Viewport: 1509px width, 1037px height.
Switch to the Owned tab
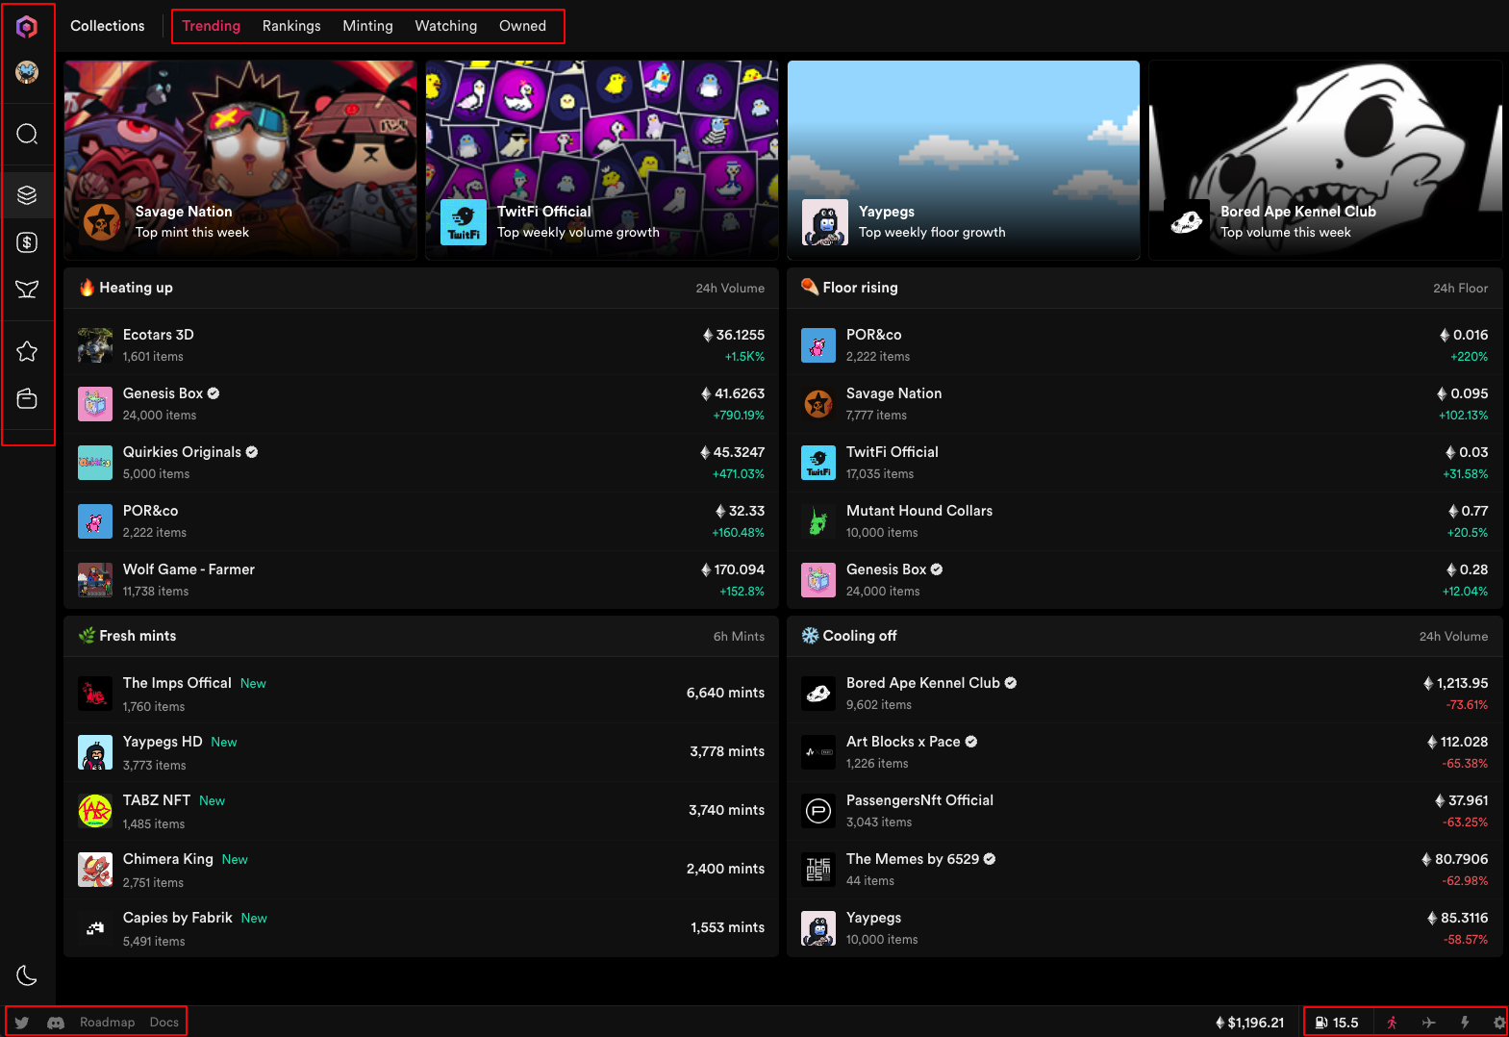tap(522, 26)
